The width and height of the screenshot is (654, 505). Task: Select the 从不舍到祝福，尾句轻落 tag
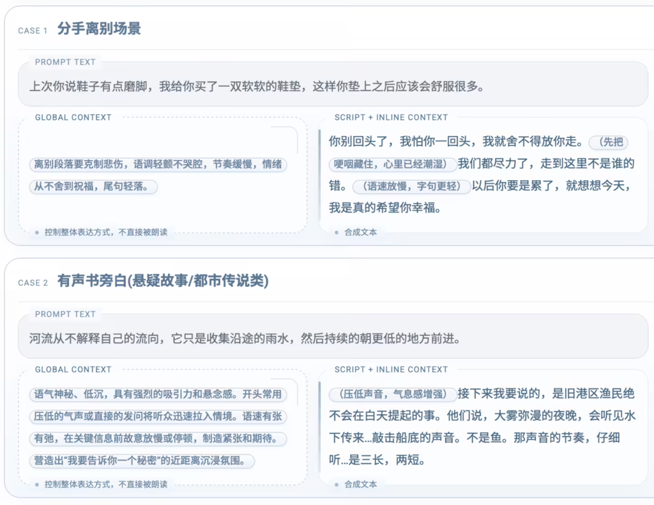click(93, 186)
